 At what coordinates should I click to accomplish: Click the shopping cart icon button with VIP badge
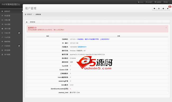168,8
